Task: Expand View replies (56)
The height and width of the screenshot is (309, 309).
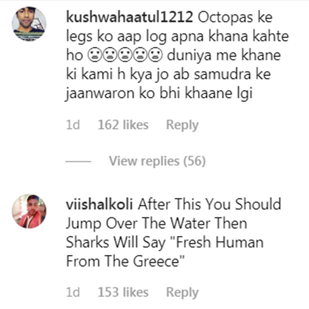Action: (157, 161)
